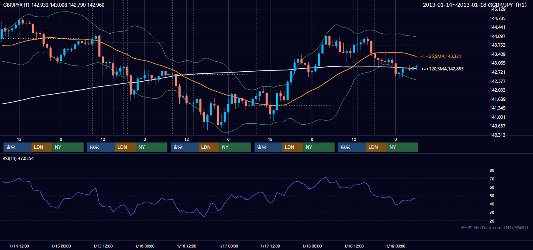
Task: Select the 1/19 00:00 time axis marker
Action: point(396,246)
